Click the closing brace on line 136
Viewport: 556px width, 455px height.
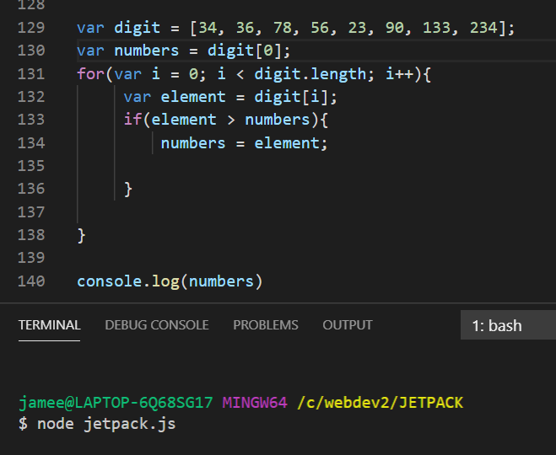tap(128, 189)
